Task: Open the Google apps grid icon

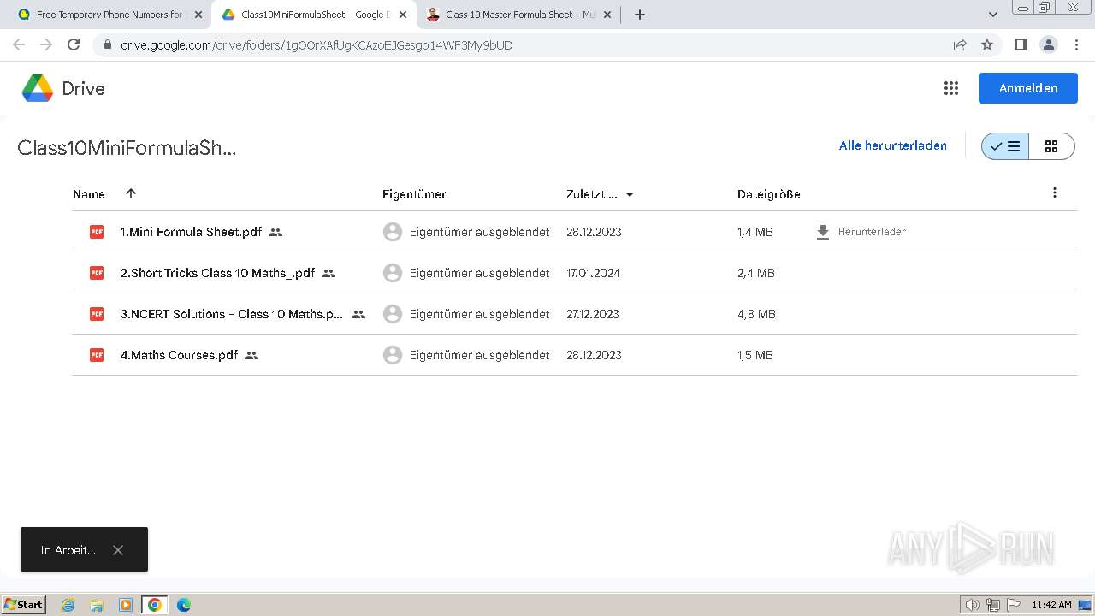Action: tap(950, 88)
